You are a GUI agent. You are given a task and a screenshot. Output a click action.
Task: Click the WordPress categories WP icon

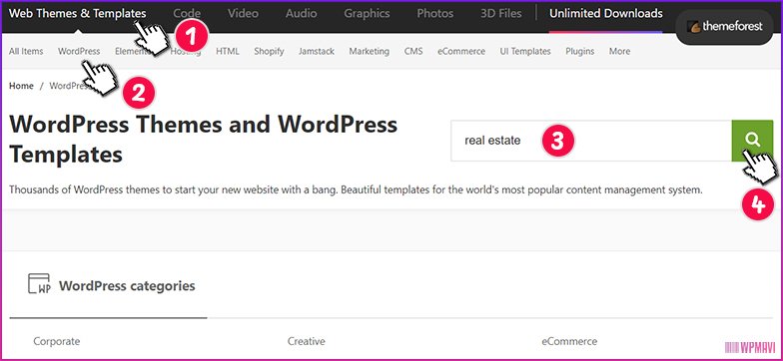tap(39, 283)
